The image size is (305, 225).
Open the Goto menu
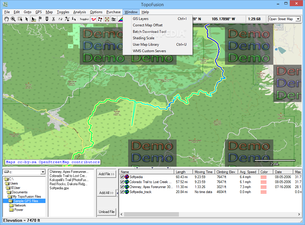point(28,12)
